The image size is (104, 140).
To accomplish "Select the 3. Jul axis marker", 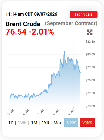I will (x=11, y=112).
